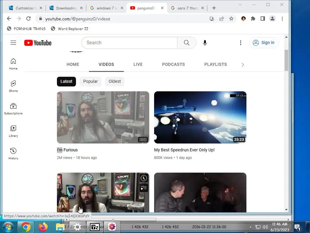Search with your voice microphone
310x233 pixels.
tap(205, 42)
